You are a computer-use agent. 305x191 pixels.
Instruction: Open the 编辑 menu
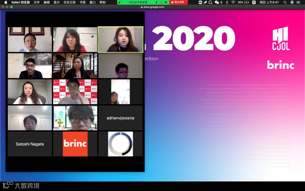(47, 2)
